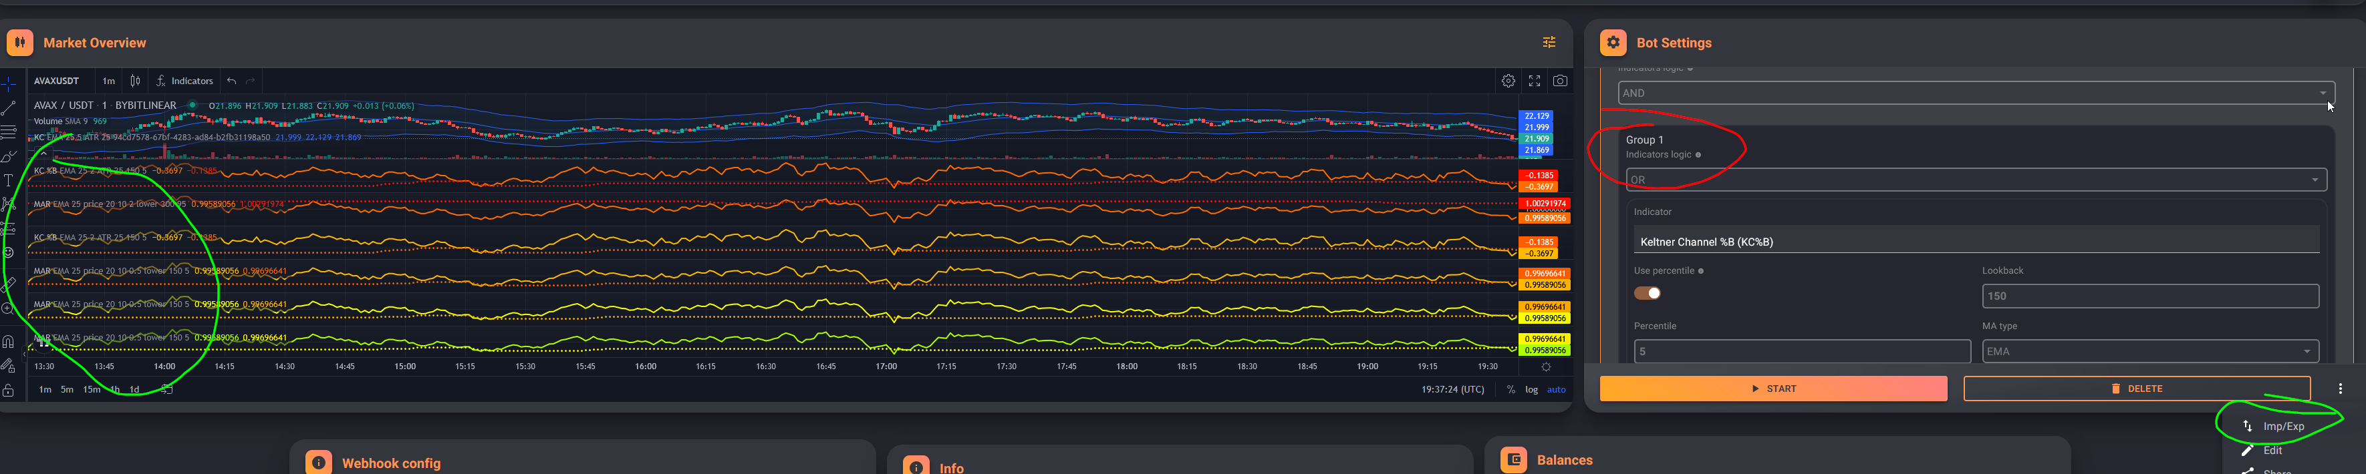
Task: Switch chart to fullscreen mode
Action: [1534, 81]
